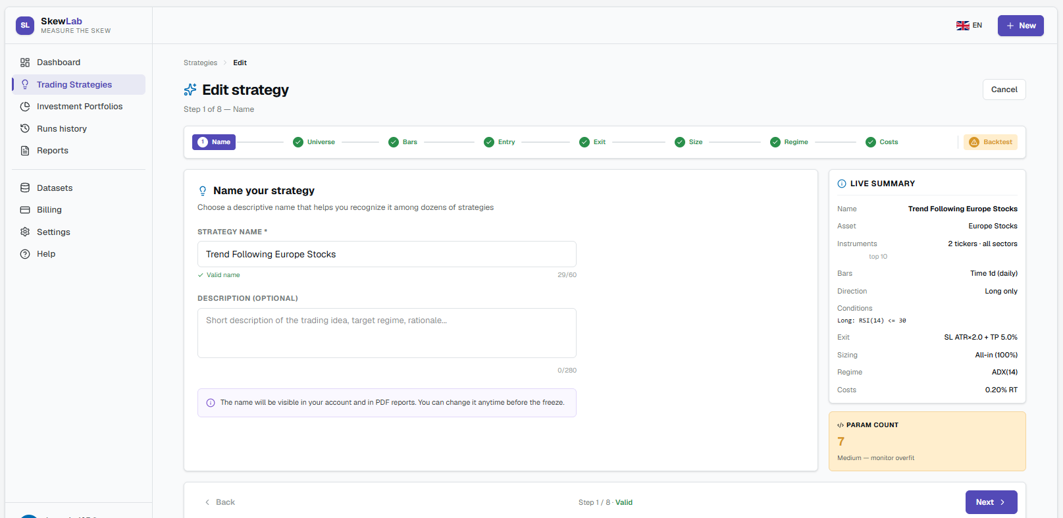Click the New button
Screen dimensions: 1063x518
[x=1021, y=26]
